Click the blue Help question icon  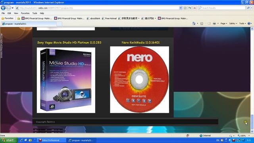pos(249,23)
